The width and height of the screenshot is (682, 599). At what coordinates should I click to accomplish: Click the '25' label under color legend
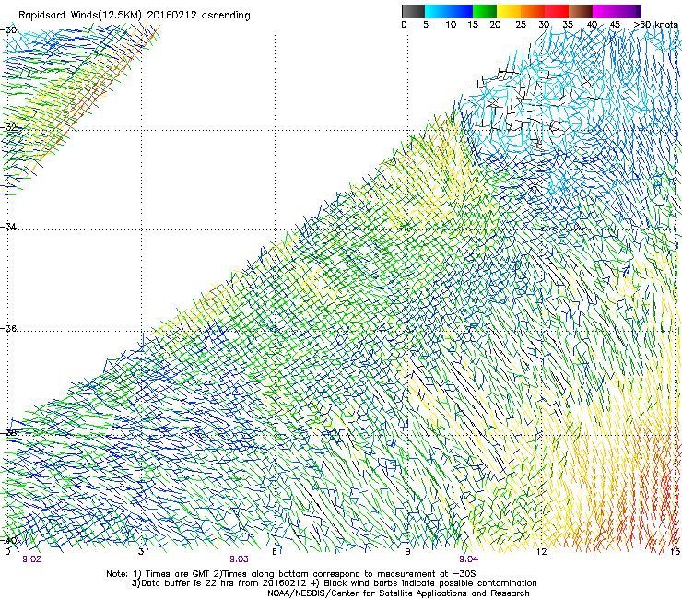[521, 25]
